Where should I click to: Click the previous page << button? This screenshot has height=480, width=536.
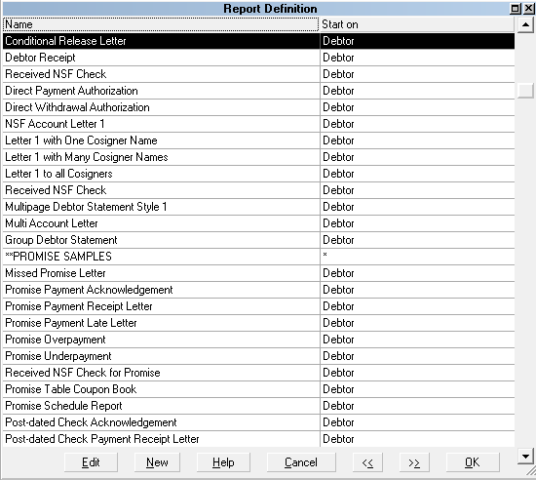click(367, 462)
